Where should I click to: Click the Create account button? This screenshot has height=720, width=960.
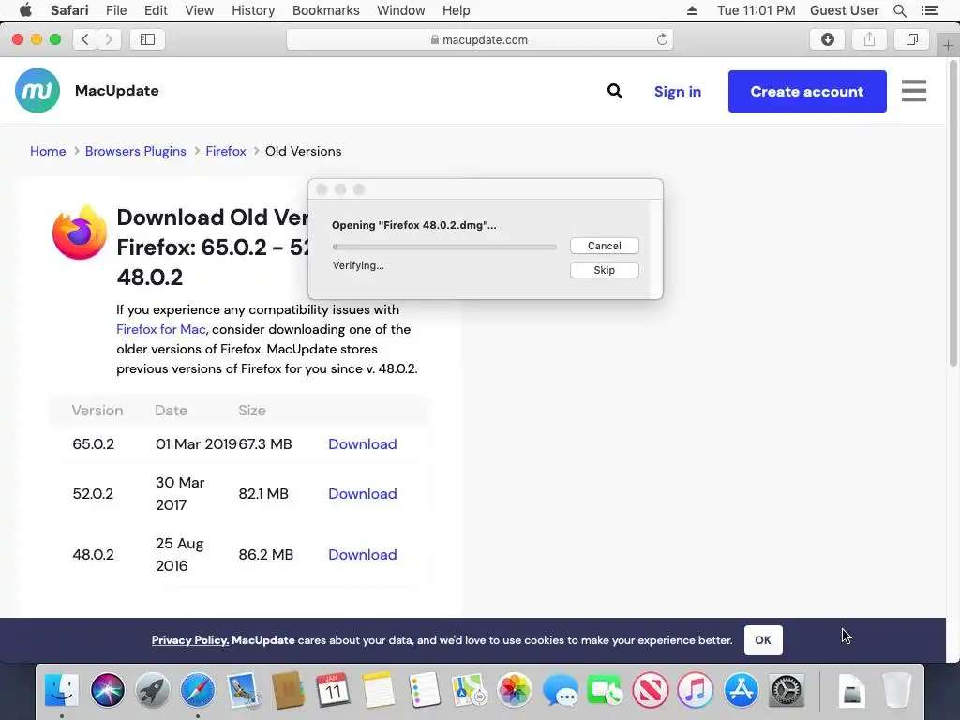807,91
